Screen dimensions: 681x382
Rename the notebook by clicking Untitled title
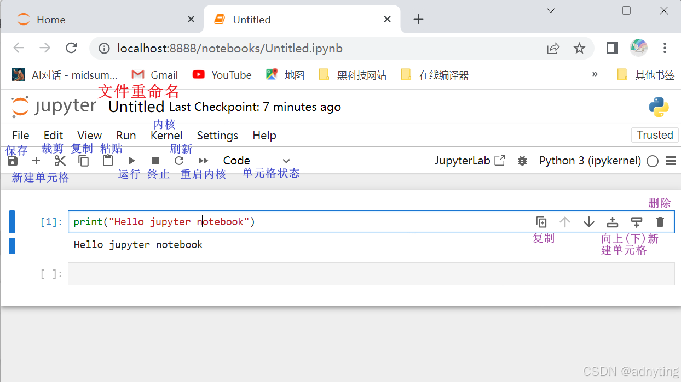136,107
